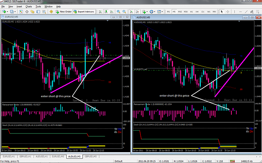Switch to the GBPUSD,H1 chart tab
This screenshot has width=262, height=163.
click(25, 156)
